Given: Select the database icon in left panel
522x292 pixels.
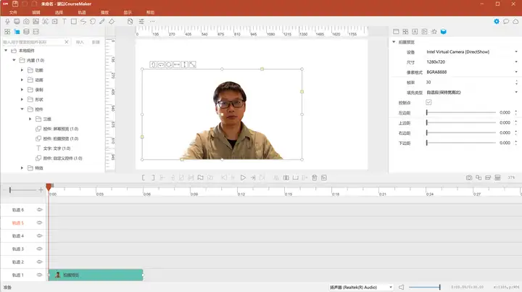Looking at the screenshot, I should click(x=26, y=32).
